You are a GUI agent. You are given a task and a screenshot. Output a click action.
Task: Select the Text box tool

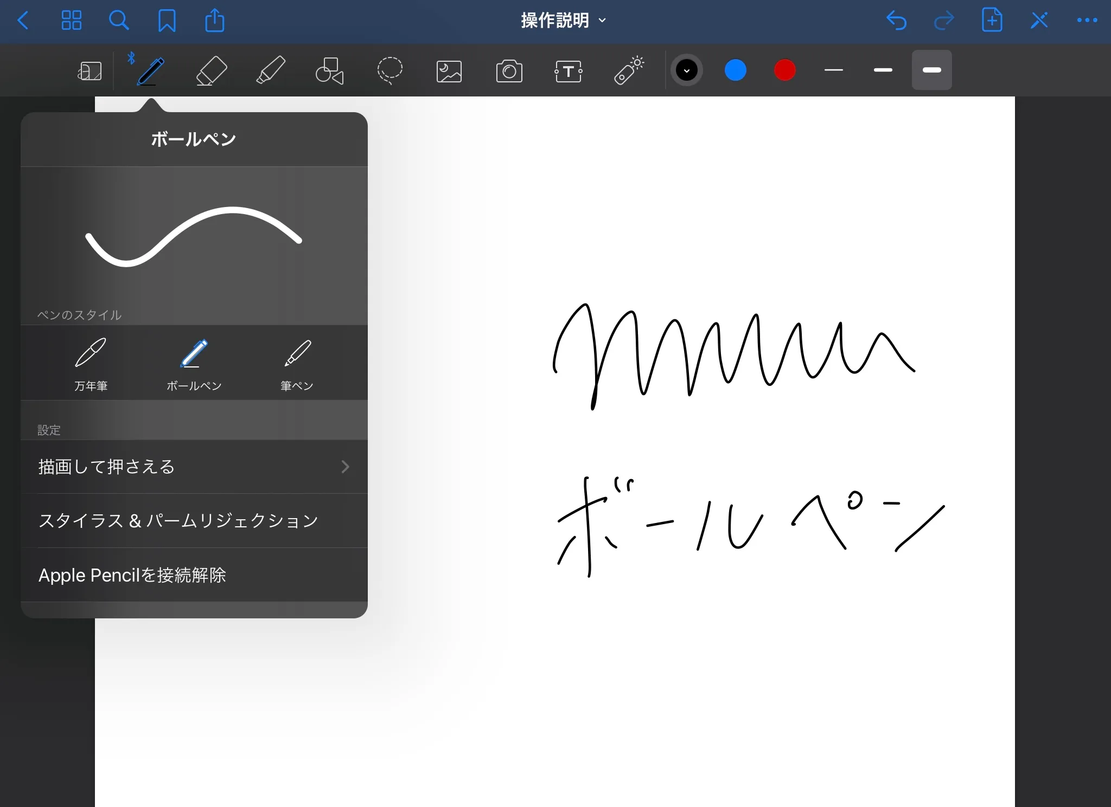(x=569, y=71)
